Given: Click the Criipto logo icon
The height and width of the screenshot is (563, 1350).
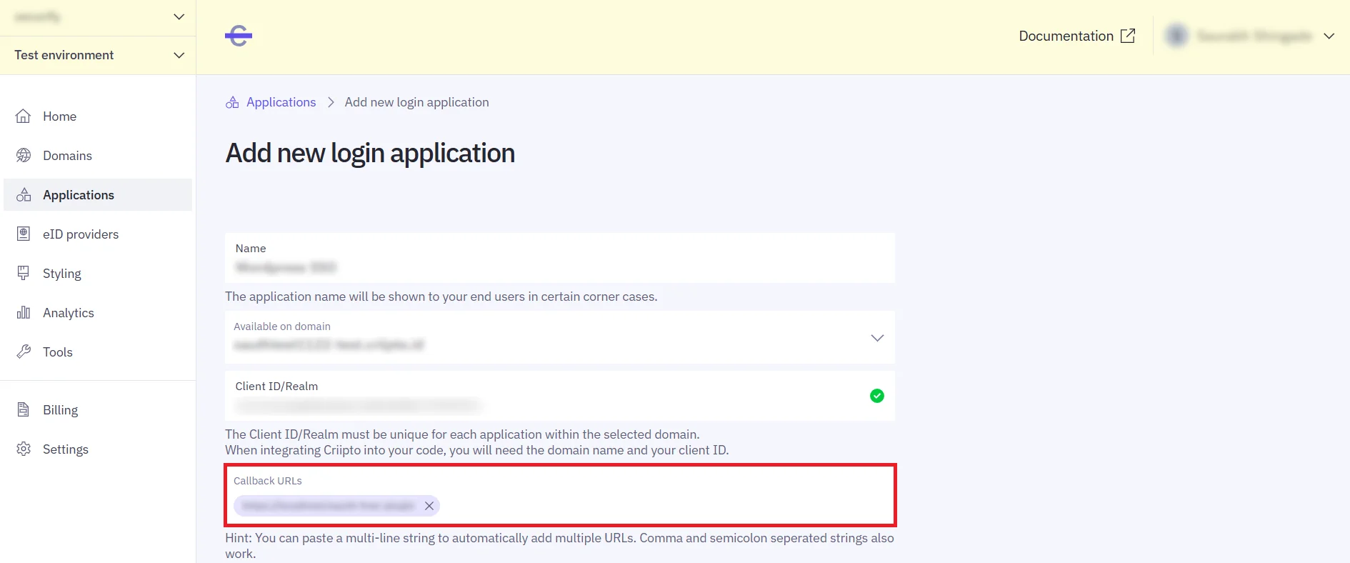Looking at the screenshot, I should [x=239, y=36].
